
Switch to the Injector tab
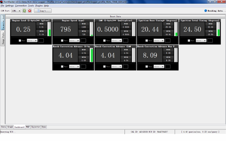coord(35,127)
